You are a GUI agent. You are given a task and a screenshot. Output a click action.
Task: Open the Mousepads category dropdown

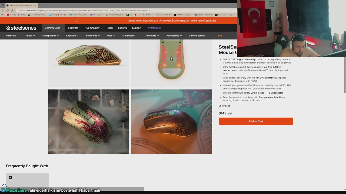tap(130, 36)
